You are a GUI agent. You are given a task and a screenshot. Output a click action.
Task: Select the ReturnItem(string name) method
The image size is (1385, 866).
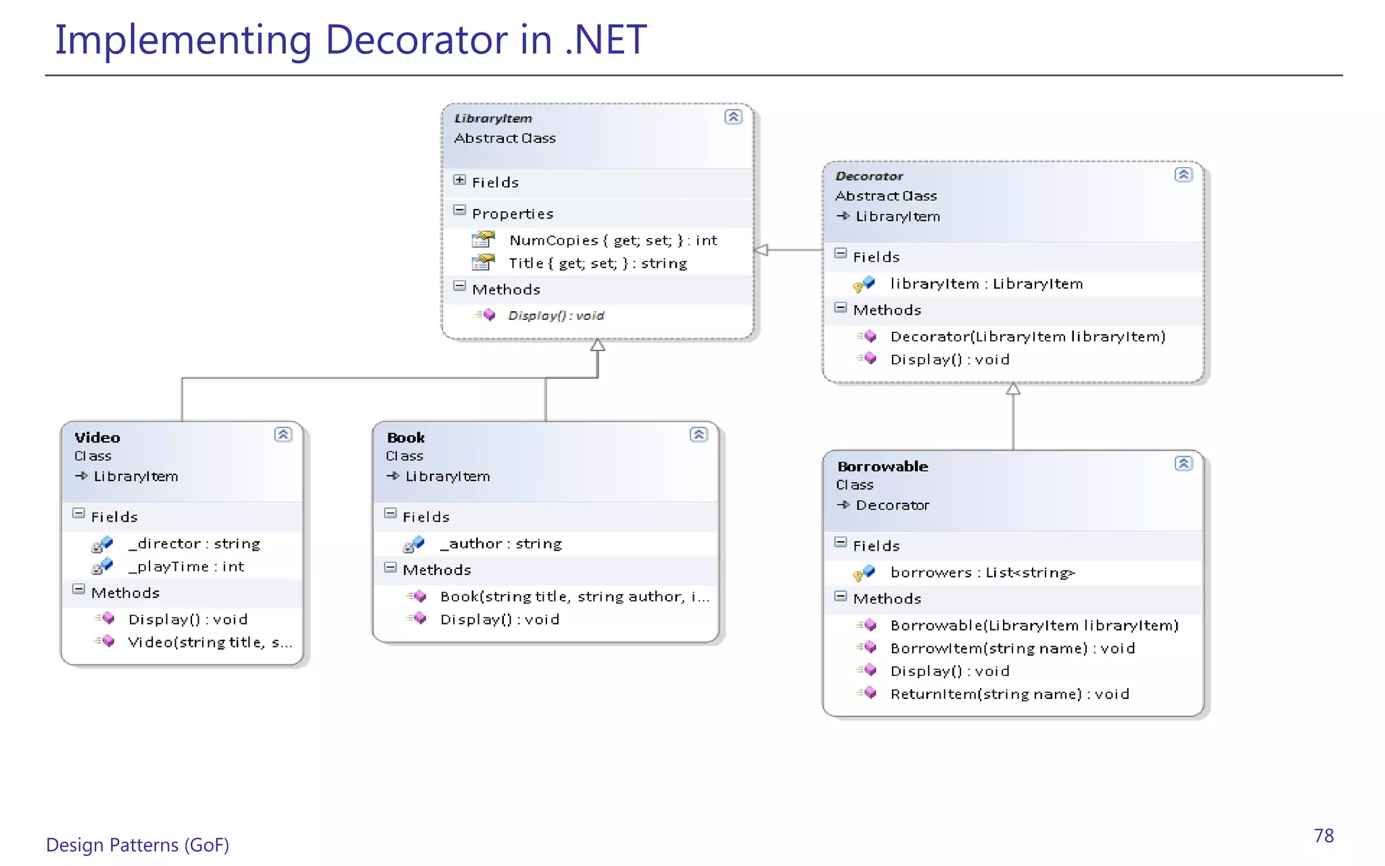1009,694
